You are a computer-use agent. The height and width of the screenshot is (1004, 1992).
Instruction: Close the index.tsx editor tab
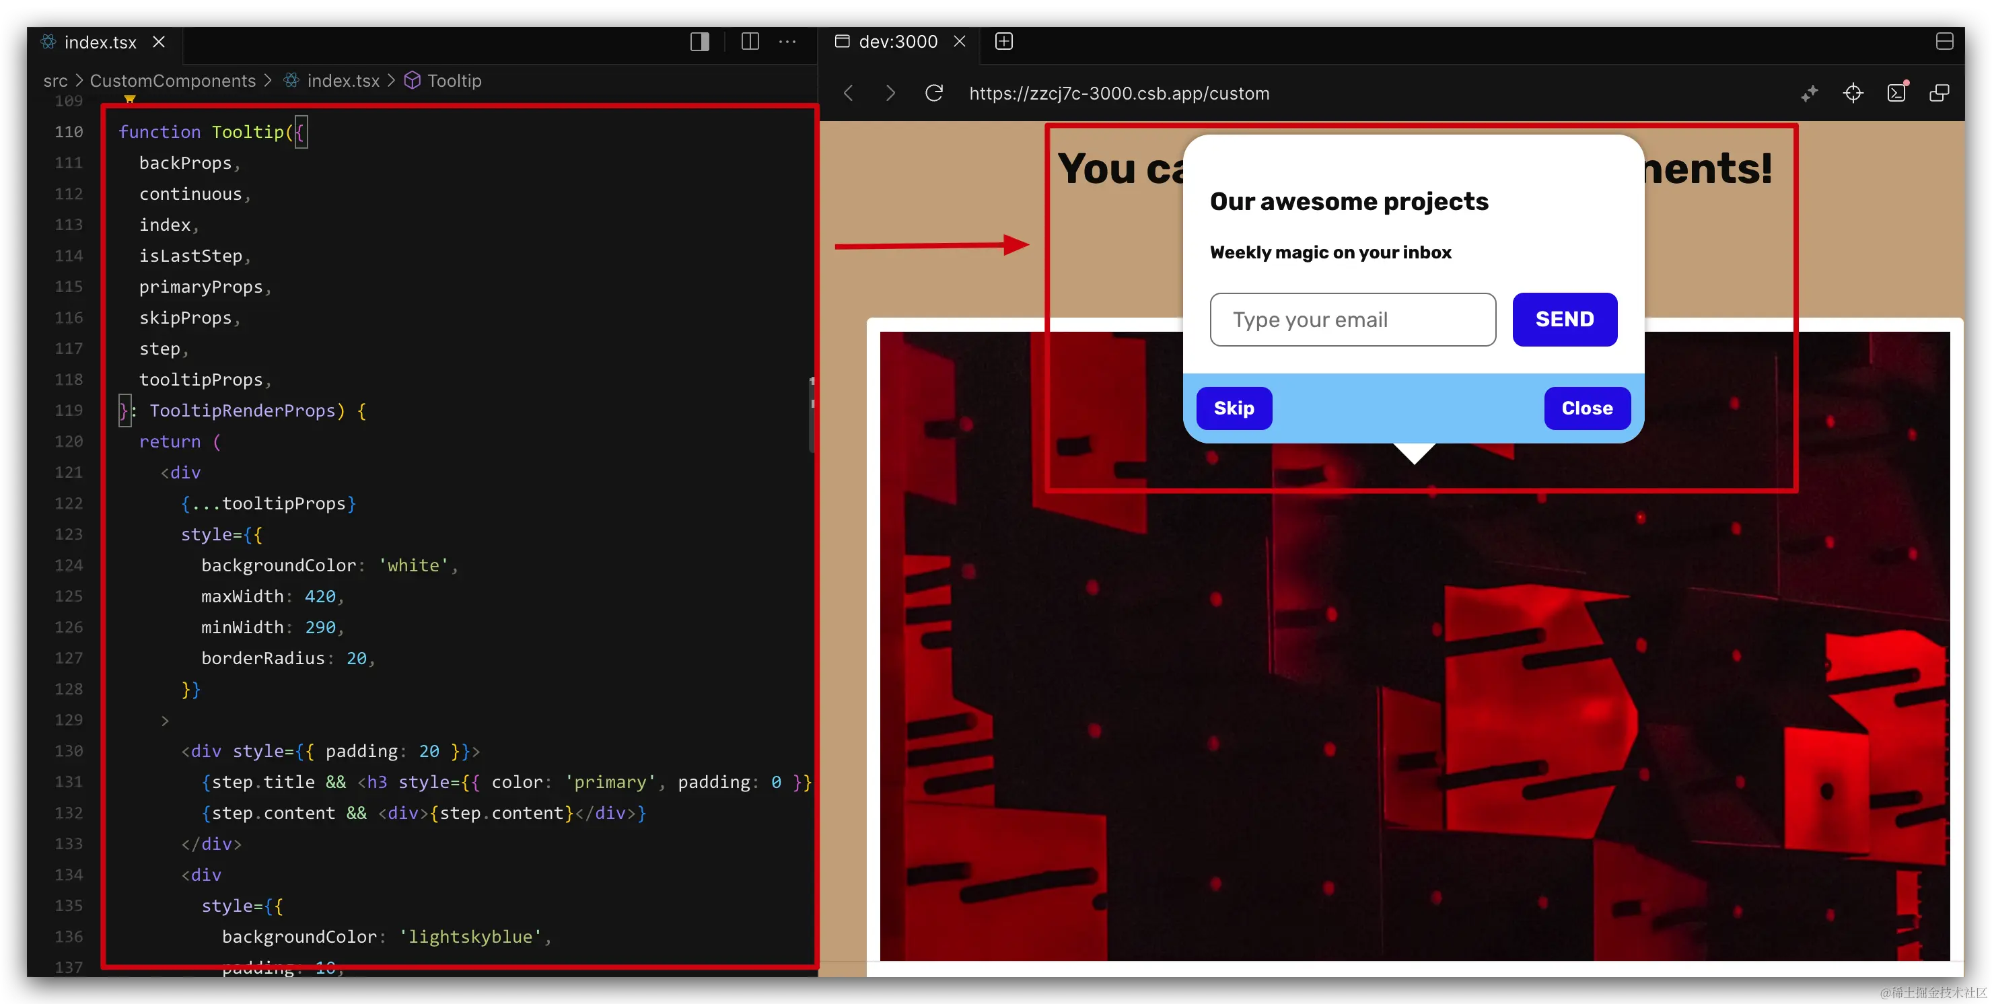(159, 42)
